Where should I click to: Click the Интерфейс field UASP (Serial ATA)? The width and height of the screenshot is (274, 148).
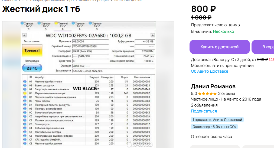click(x=90, y=51)
